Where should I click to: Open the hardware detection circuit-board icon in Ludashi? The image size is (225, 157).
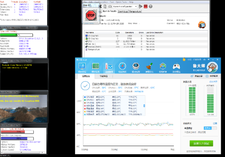[x=95, y=67]
